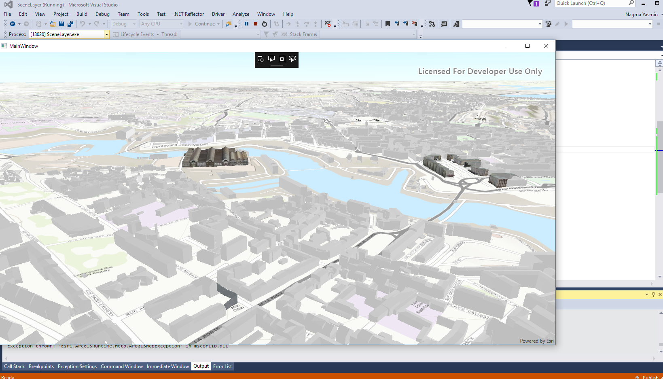
Task: Open the undo history dropdown arrow
Action: coord(89,24)
